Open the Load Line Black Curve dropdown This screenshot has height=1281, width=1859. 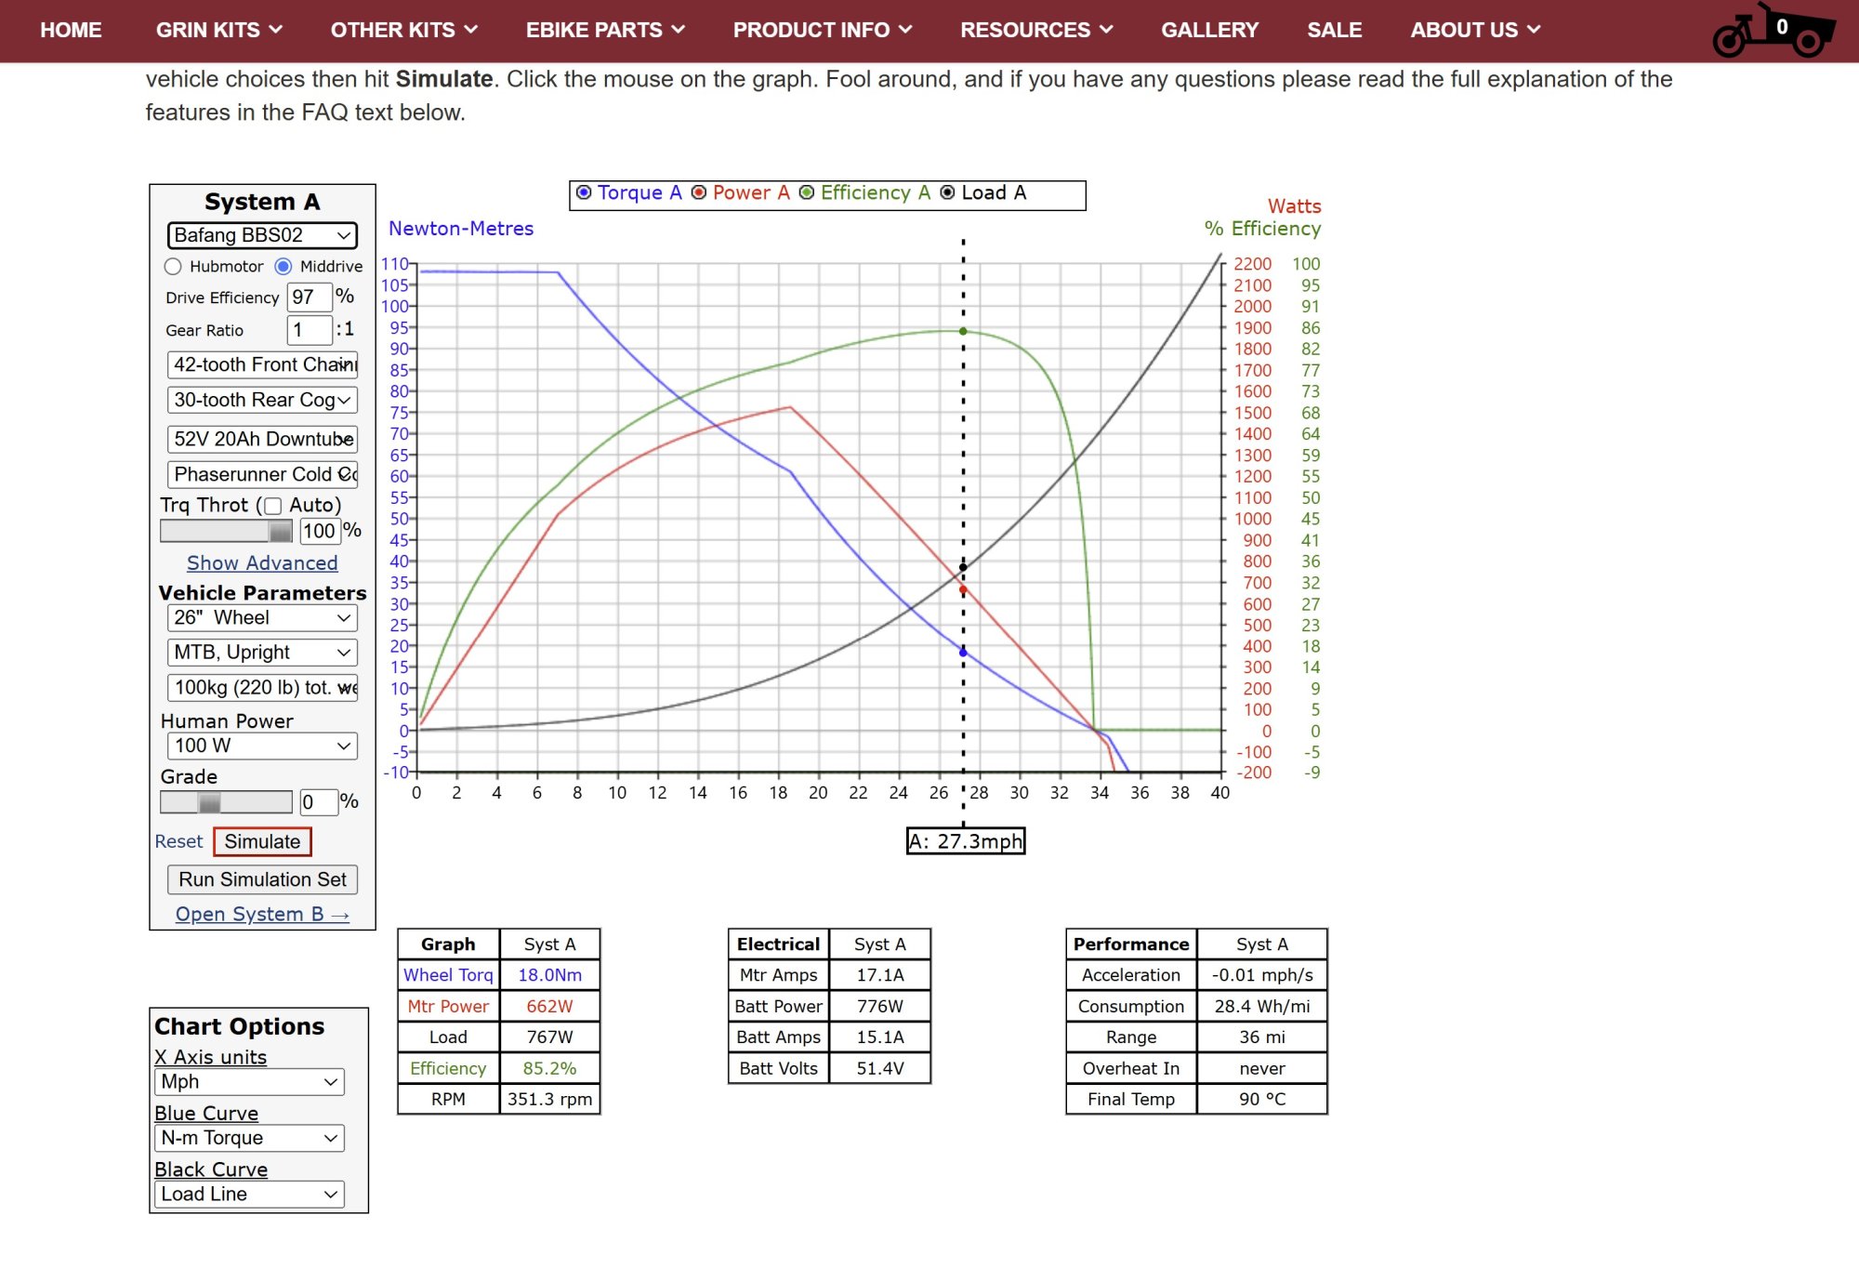tap(249, 1195)
